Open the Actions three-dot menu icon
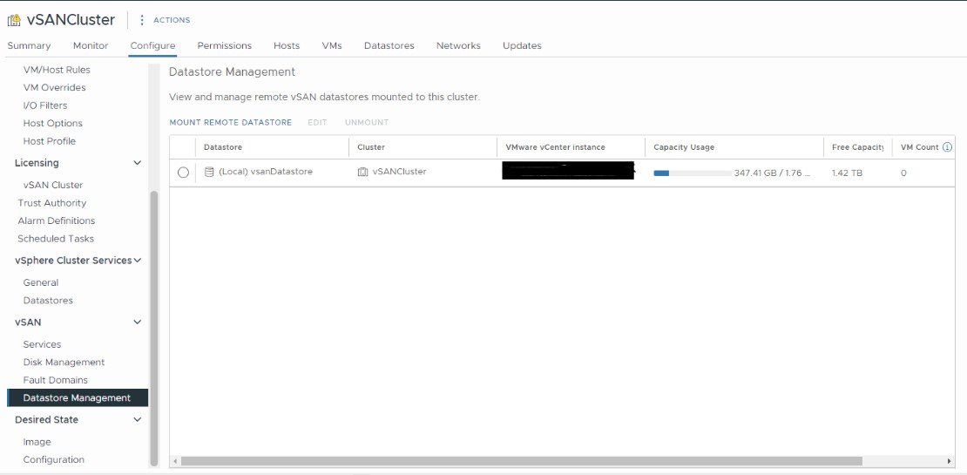The height and width of the screenshot is (475, 967). click(142, 20)
